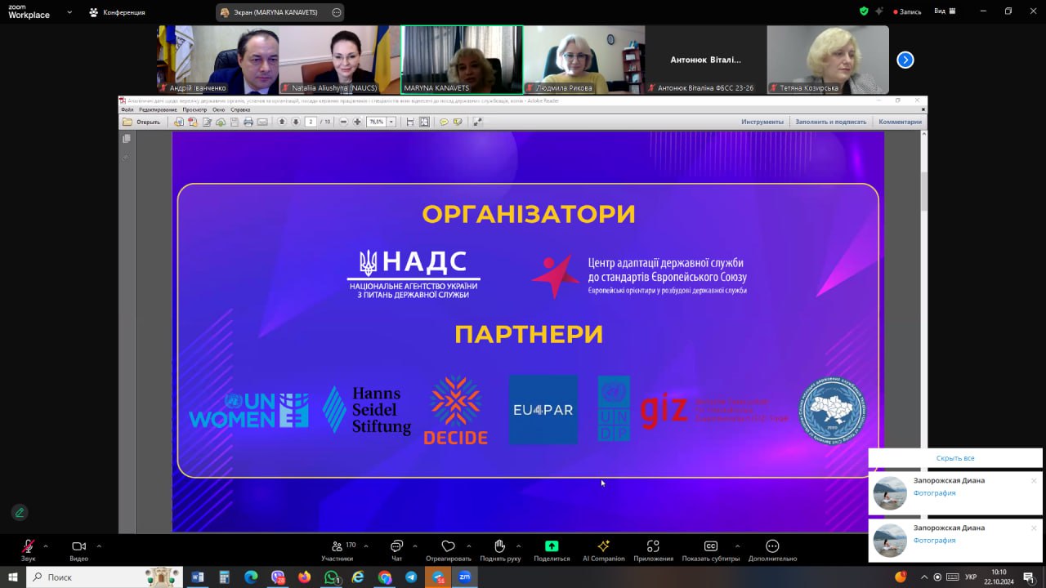Open the Приложения apps icon
The width and height of the screenshot is (1046, 588).
click(x=653, y=547)
